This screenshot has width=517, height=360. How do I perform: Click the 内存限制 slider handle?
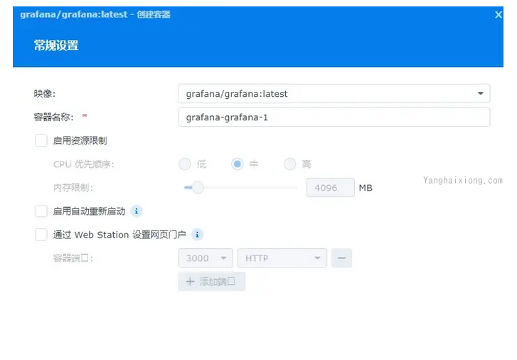tap(198, 187)
